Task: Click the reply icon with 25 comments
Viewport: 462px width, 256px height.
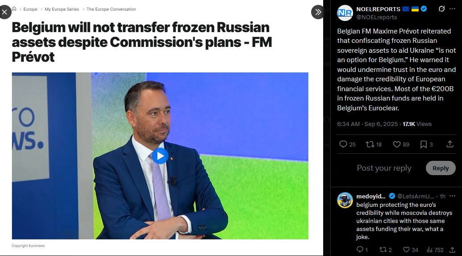Action: pos(347,144)
